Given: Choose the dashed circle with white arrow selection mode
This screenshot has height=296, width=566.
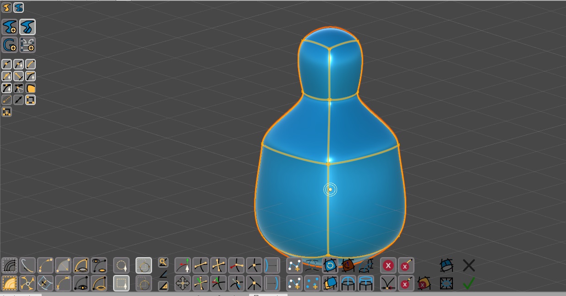Looking at the screenshot, I should pyautogui.click(x=120, y=265).
